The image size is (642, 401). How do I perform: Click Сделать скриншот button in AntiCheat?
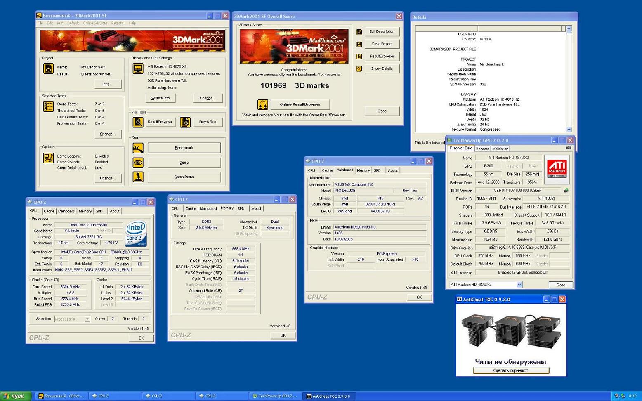511,370
